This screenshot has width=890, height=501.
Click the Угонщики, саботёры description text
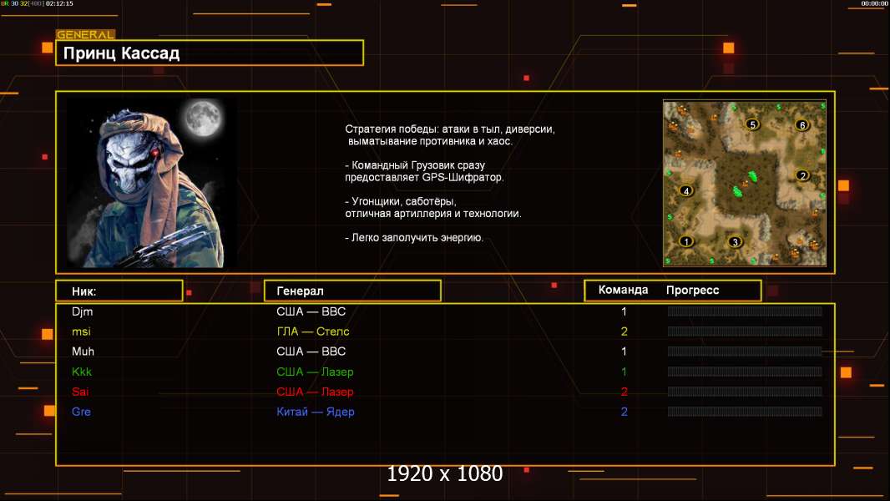433,208
